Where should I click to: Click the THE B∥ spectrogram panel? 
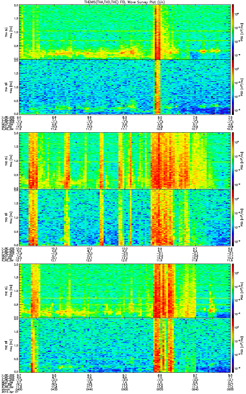[125, 345]
